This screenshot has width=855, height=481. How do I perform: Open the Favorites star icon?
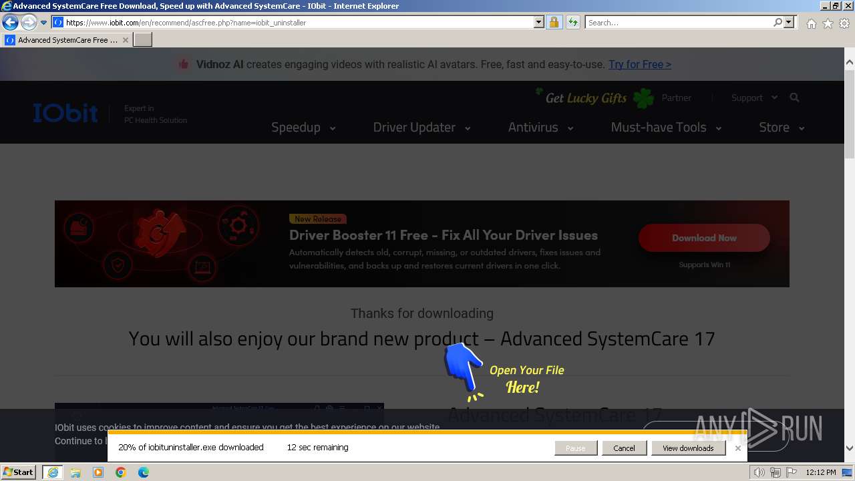pos(828,23)
